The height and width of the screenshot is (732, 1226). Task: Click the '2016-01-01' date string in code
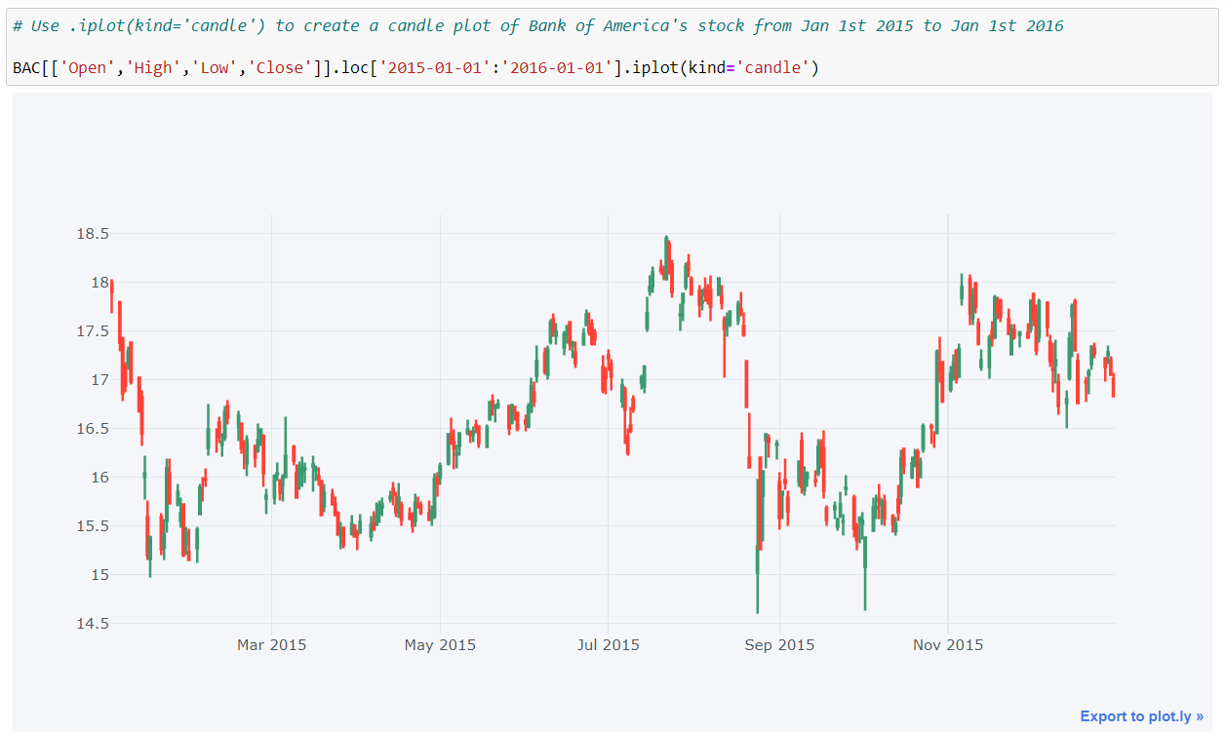point(558,68)
